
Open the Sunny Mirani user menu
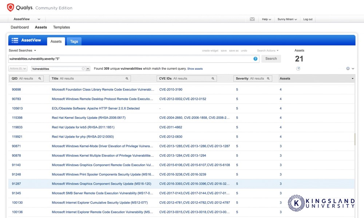(x=287, y=19)
